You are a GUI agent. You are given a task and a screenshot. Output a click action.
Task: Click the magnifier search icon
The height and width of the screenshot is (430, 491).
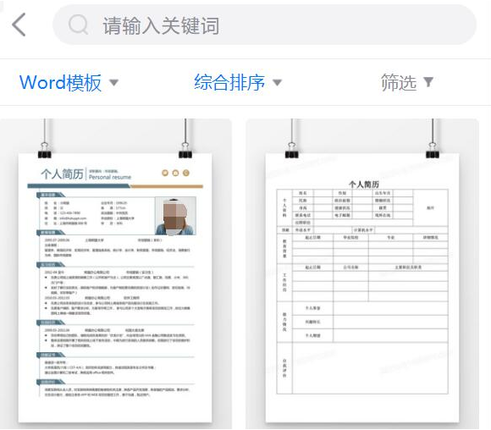tap(78, 25)
